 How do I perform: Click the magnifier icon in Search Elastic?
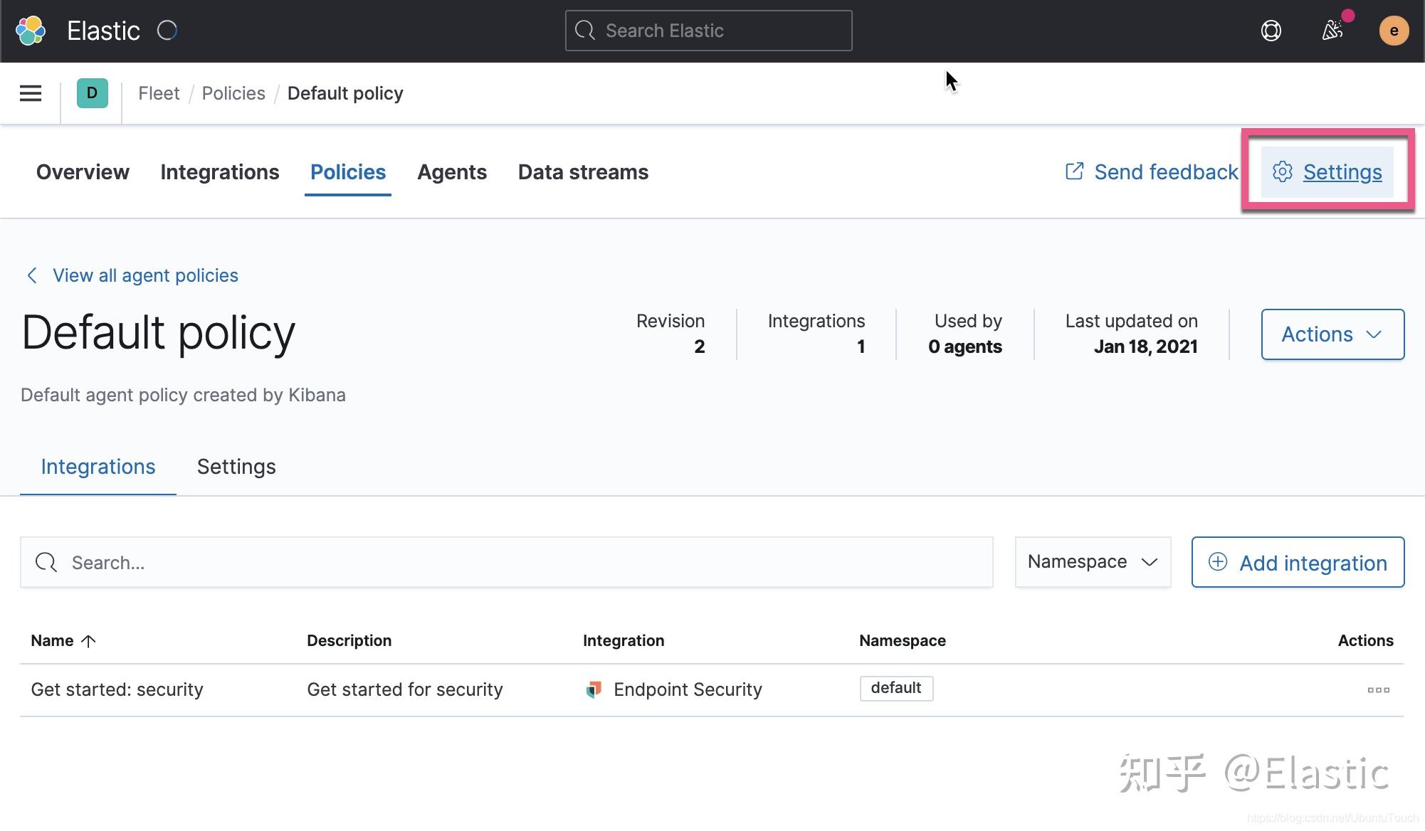click(585, 30)
